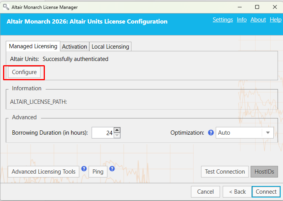Open the Settings link
This screenshot has height=201, width=283.
pyautogui.click(x=223, y=20)
